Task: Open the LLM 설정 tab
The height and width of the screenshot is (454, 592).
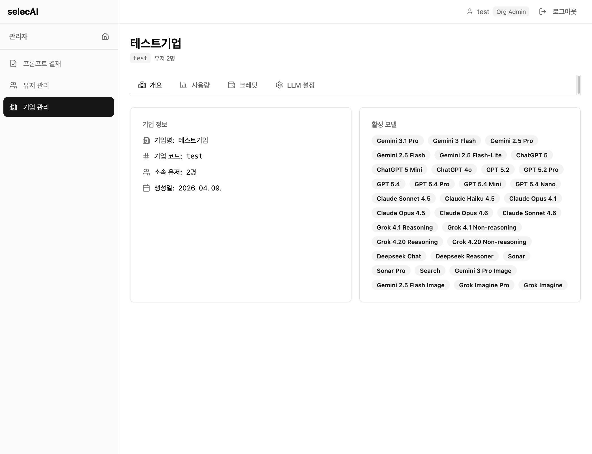Action: tap(295, 85)
